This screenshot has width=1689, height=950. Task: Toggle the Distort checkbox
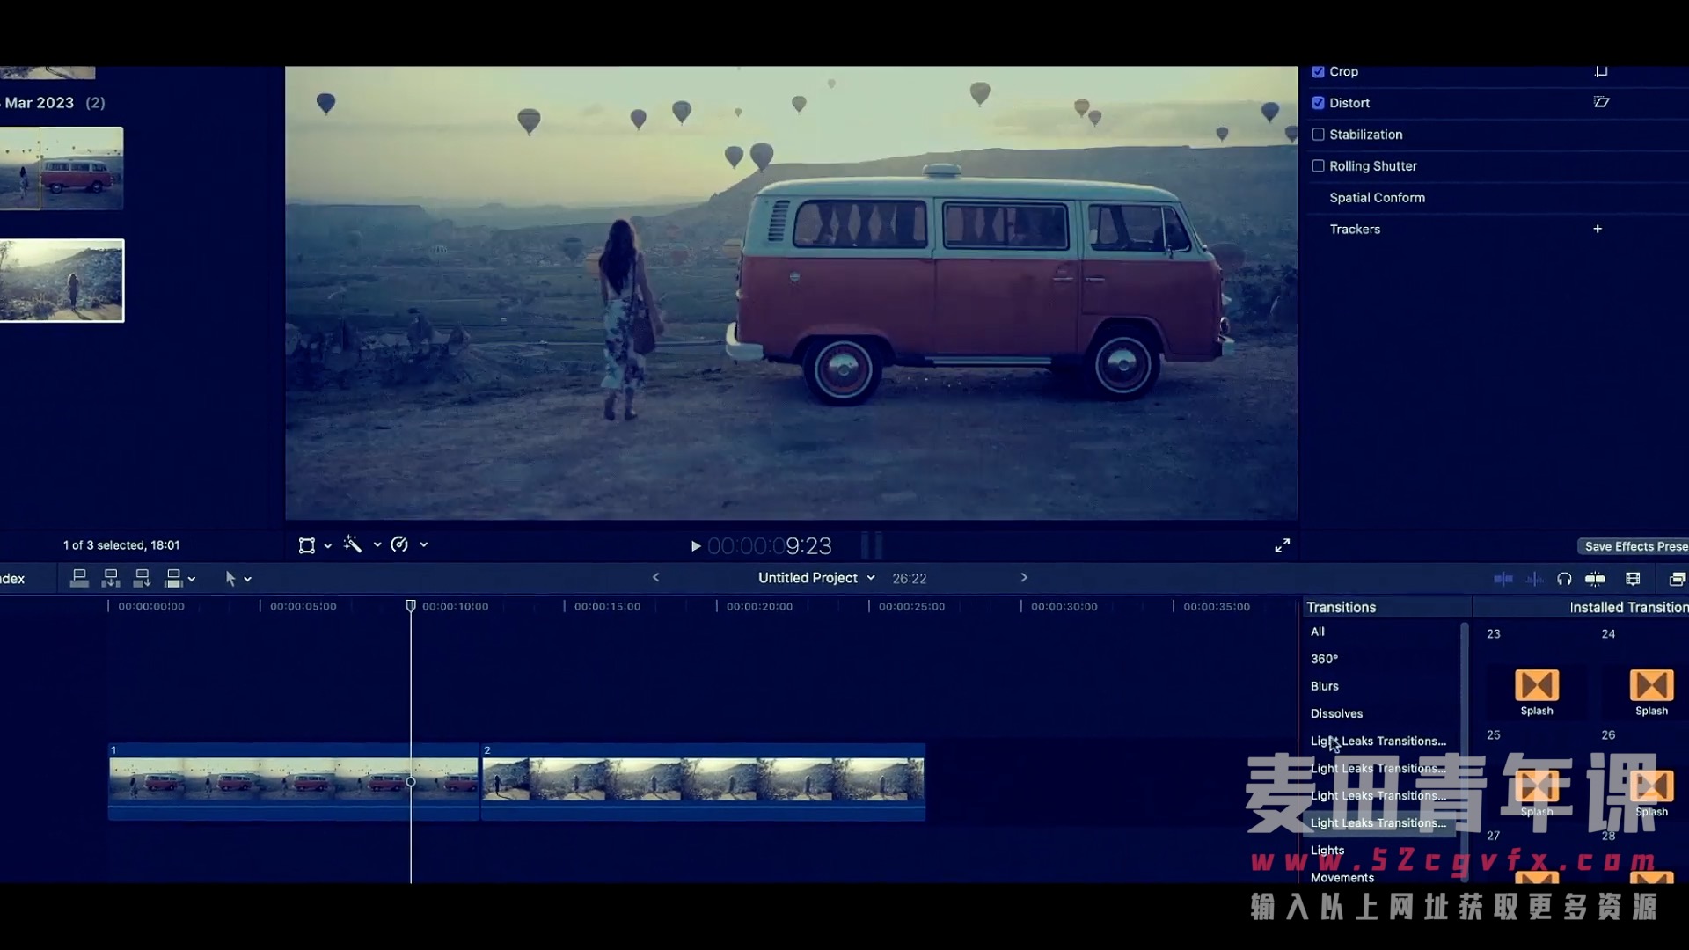(1318, 103)
